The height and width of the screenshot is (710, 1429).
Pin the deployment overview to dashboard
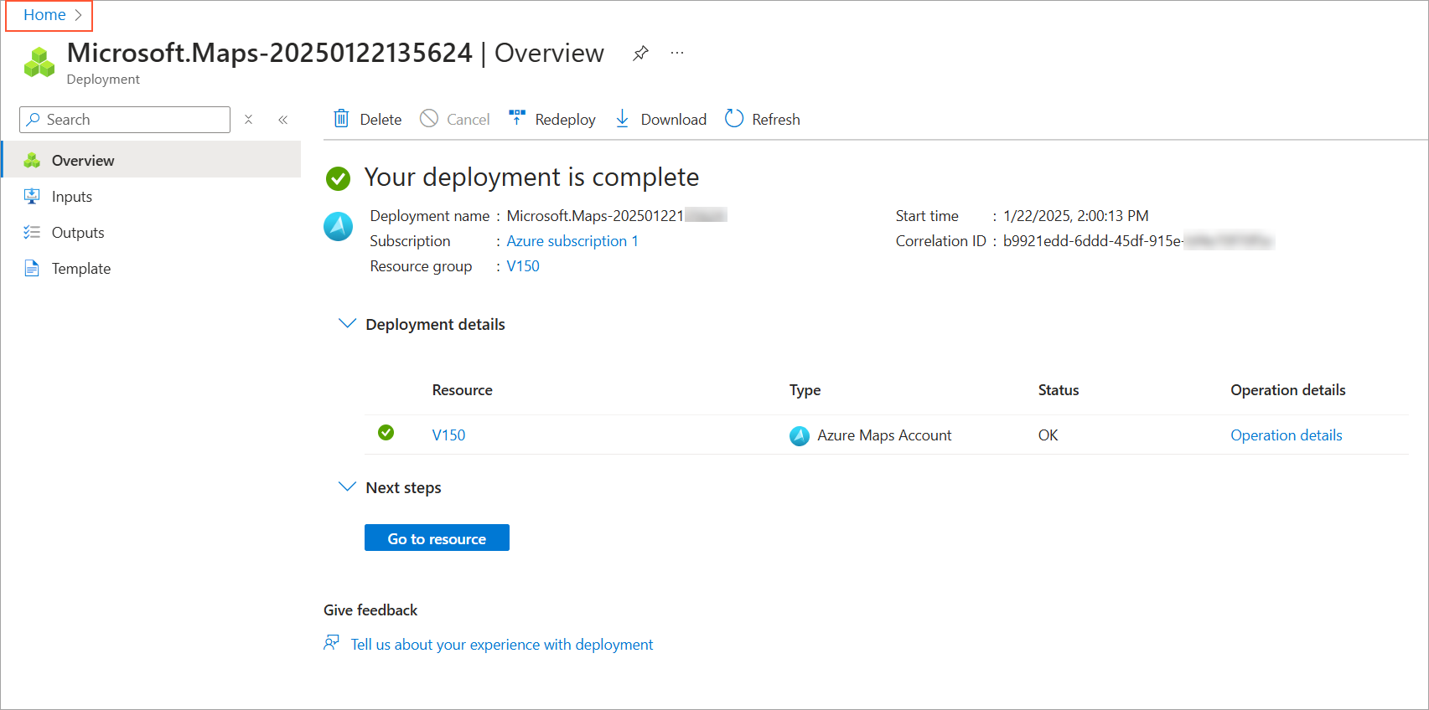pyautogui.click(x=640, y=54)
